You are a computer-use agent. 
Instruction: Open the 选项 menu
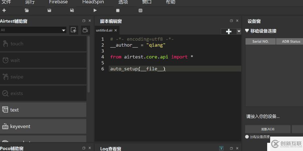click(123, 2)
